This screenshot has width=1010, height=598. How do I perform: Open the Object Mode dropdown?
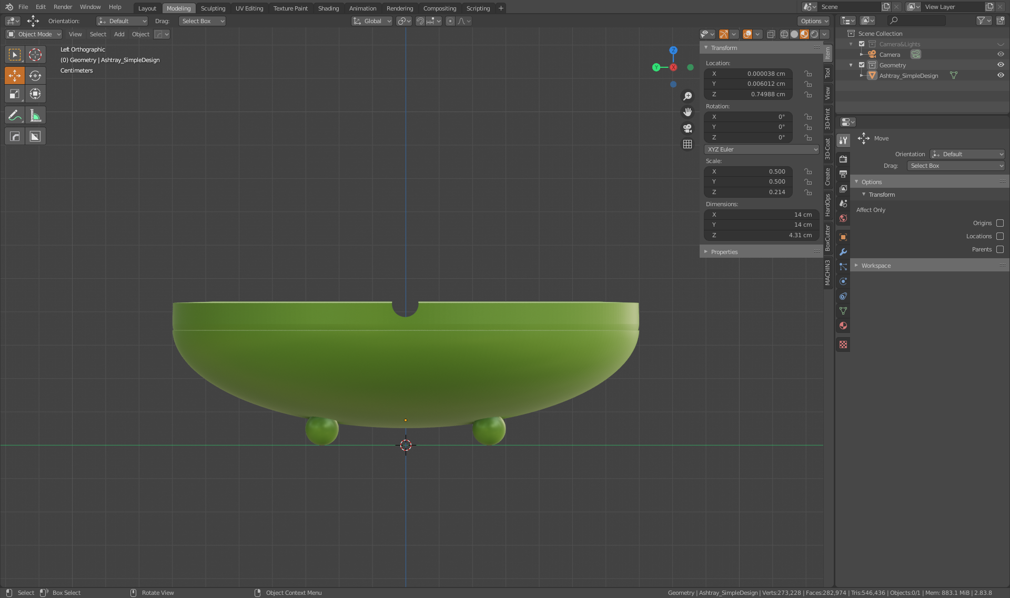pos(34,34)
